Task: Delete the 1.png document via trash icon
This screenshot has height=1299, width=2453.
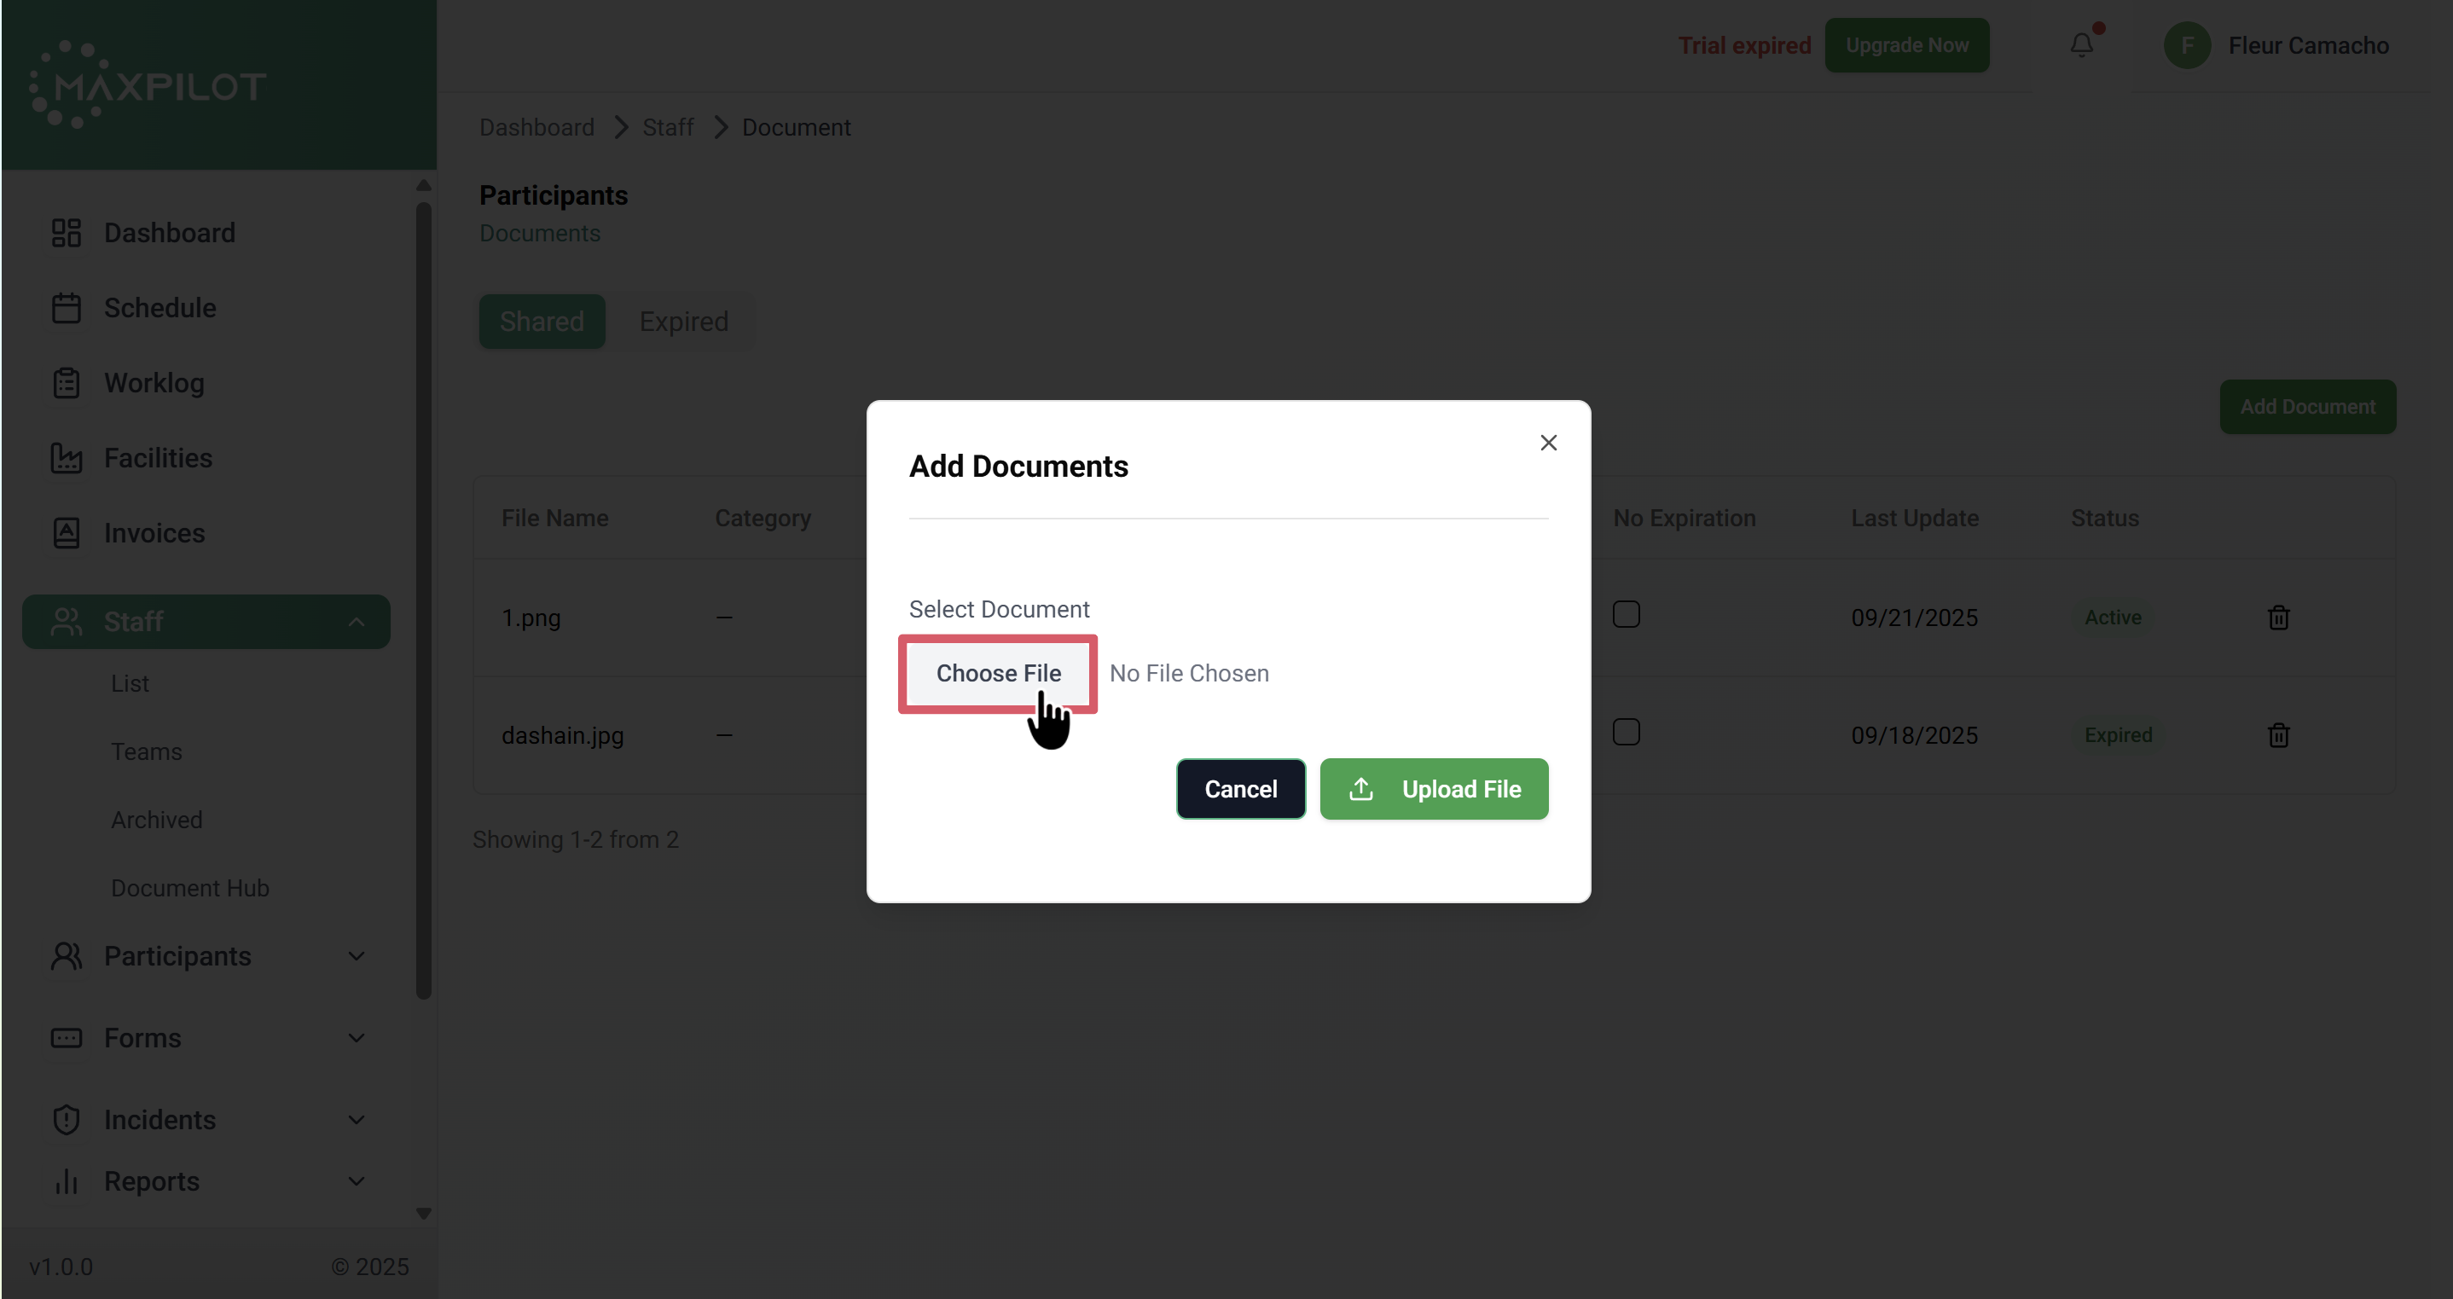Action: click(2278, 618)
